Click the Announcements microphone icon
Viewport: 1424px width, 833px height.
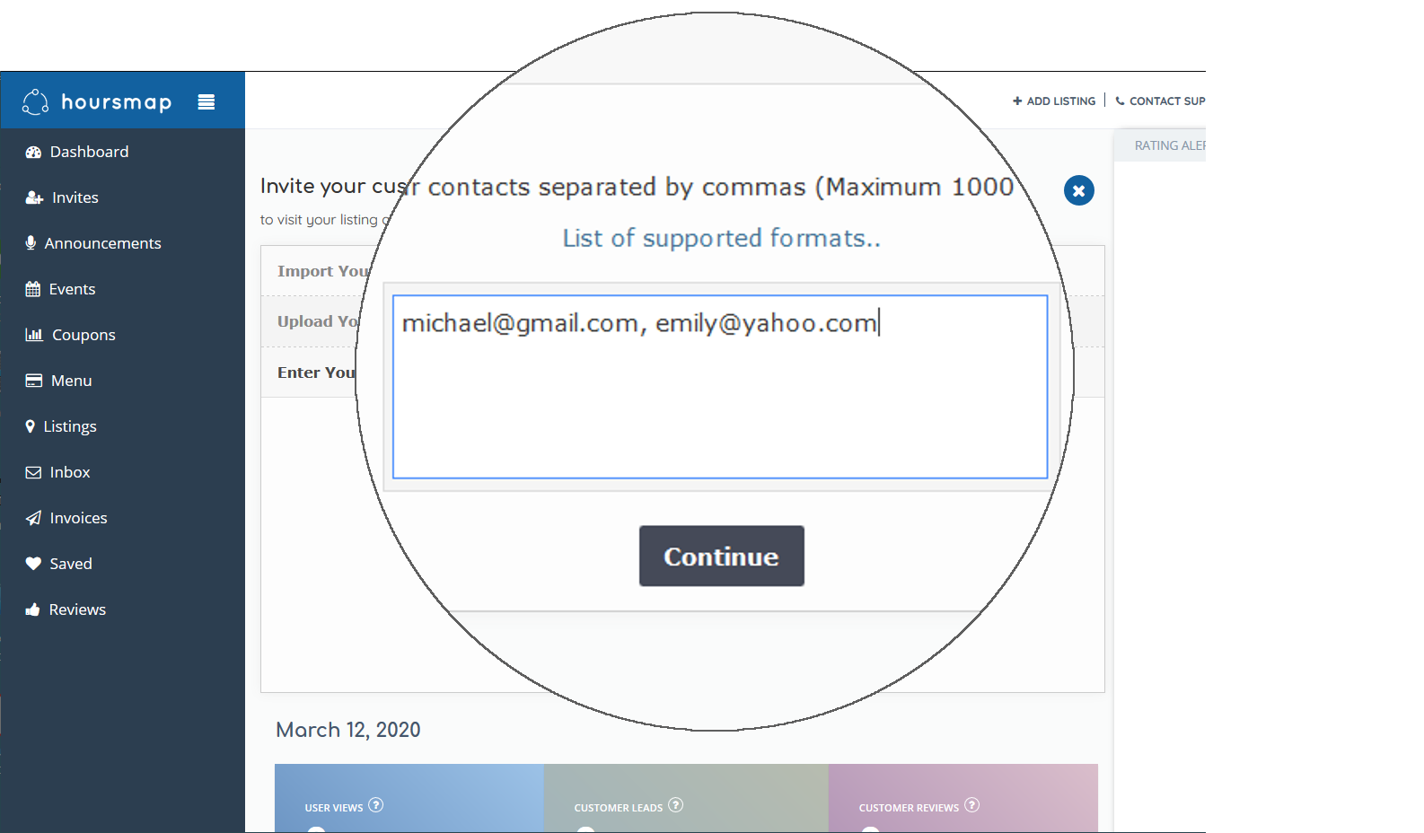[x=31, y=243]
